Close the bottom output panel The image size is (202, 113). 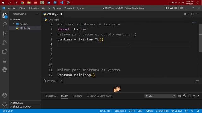(x=198, y=96)
